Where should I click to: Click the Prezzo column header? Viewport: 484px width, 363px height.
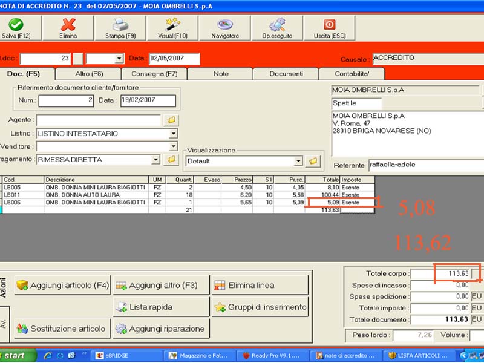(x=237, y=180)
